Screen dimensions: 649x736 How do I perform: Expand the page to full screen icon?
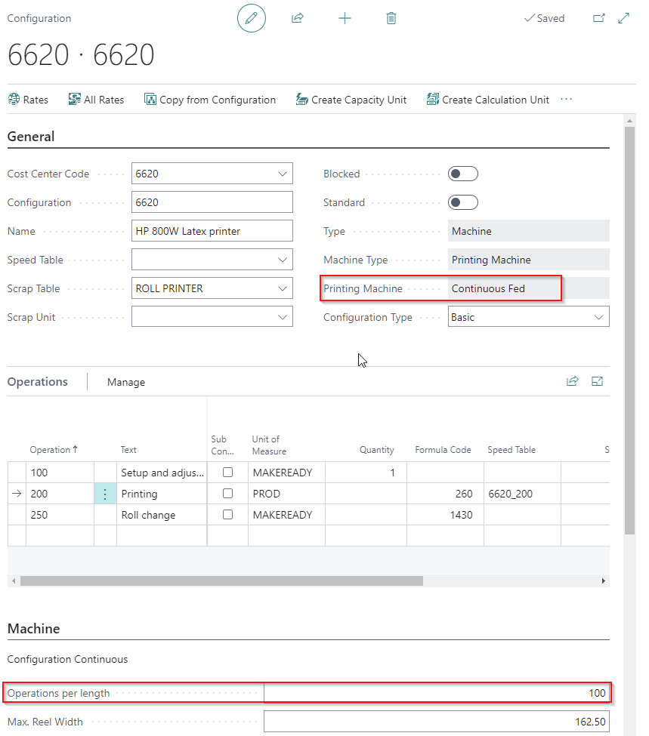click(x=622, y=17)
